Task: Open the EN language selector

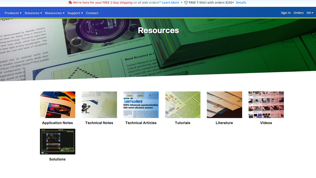Action: pyautogui.click(x=310, y=13)
